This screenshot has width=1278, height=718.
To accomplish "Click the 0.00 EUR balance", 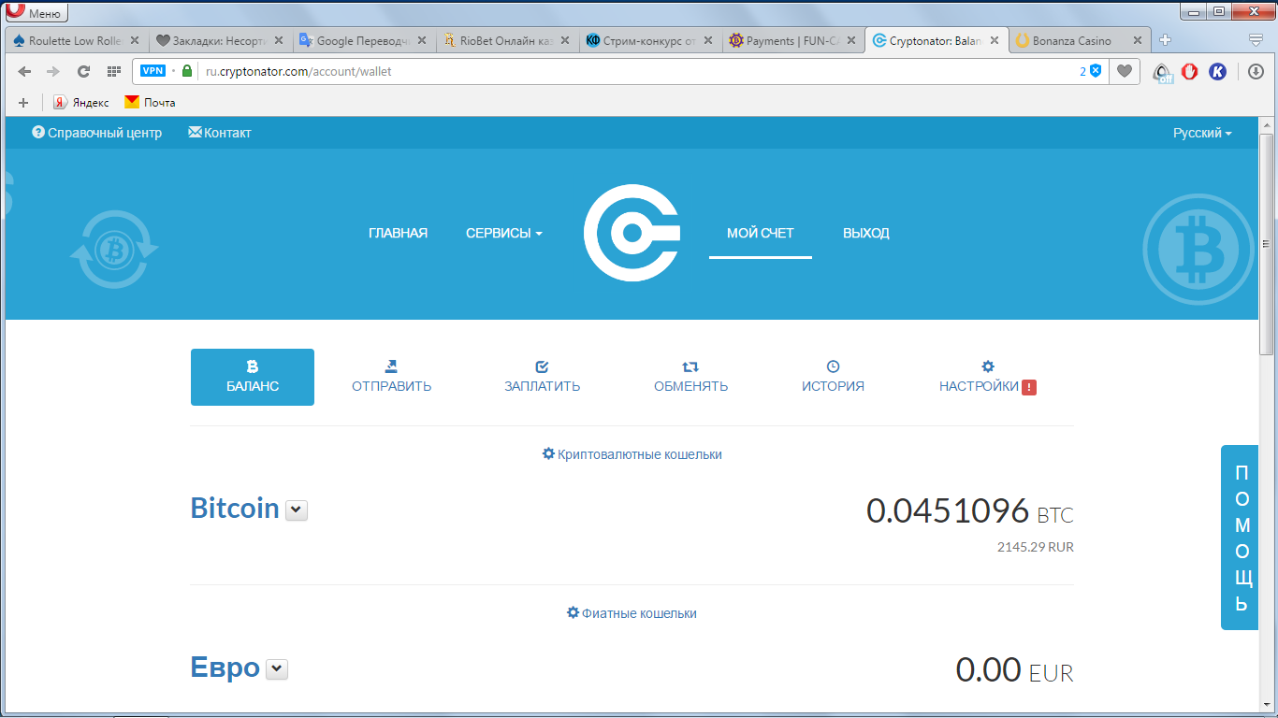I will coord(1015,670).
